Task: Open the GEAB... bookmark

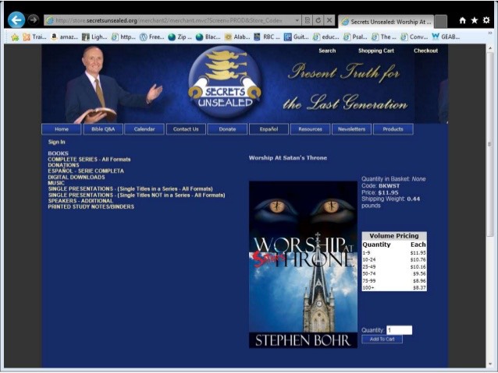Action: click(446, 37)
